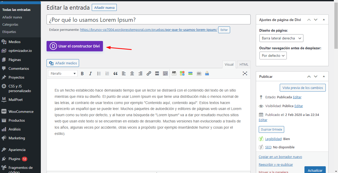The width and height of the screenshot is (338, 173).
Task: Align text left
Action: 124,73
